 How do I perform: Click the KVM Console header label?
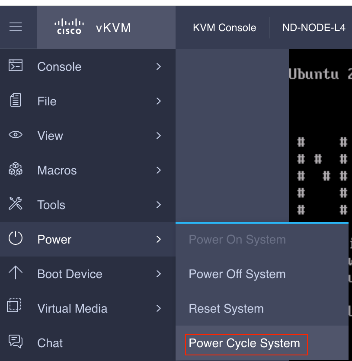(x=224, y=28)
